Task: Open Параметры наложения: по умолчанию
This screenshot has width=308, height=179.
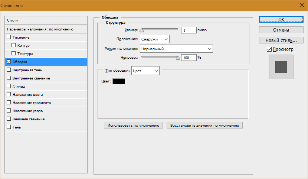Action: tap(46, 29)
